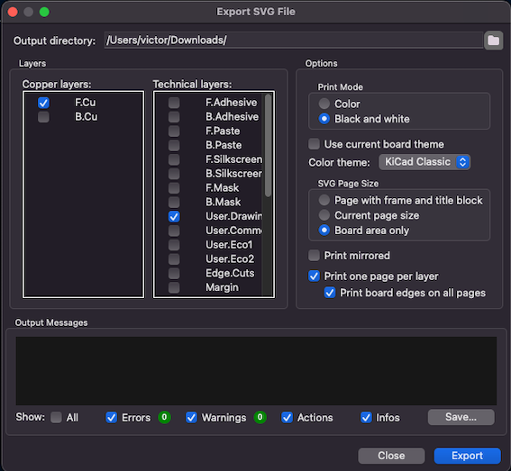Enable Print mirrored option

coord(314,256)
